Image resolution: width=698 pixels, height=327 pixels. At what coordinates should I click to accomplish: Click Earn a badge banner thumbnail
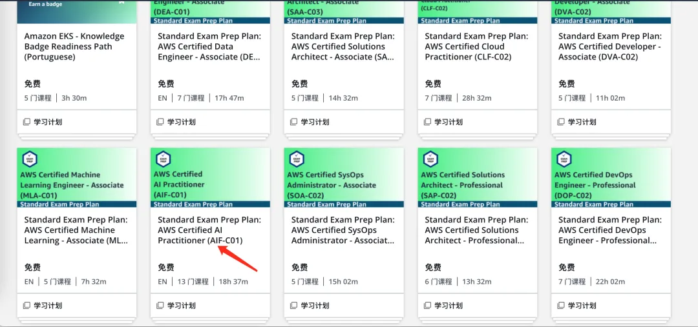tap(76, 12)
